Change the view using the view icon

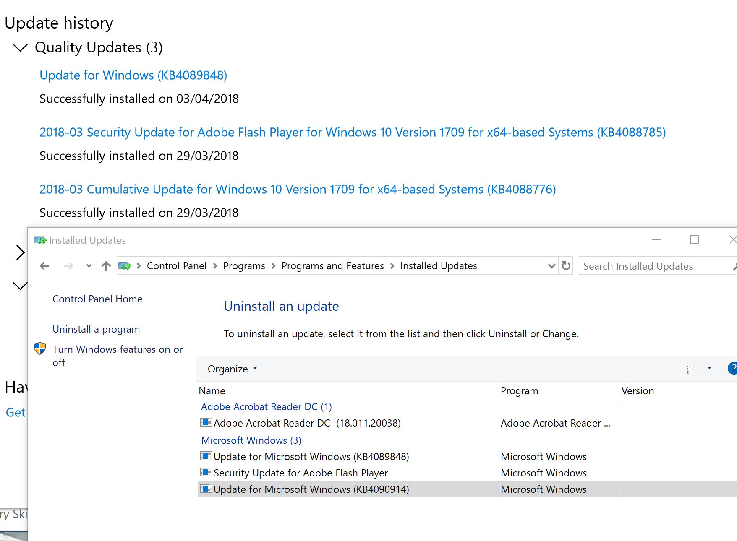(x=693, y=368)
